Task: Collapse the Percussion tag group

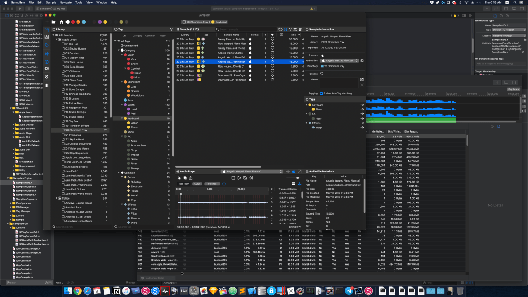Action: point(122,82)
